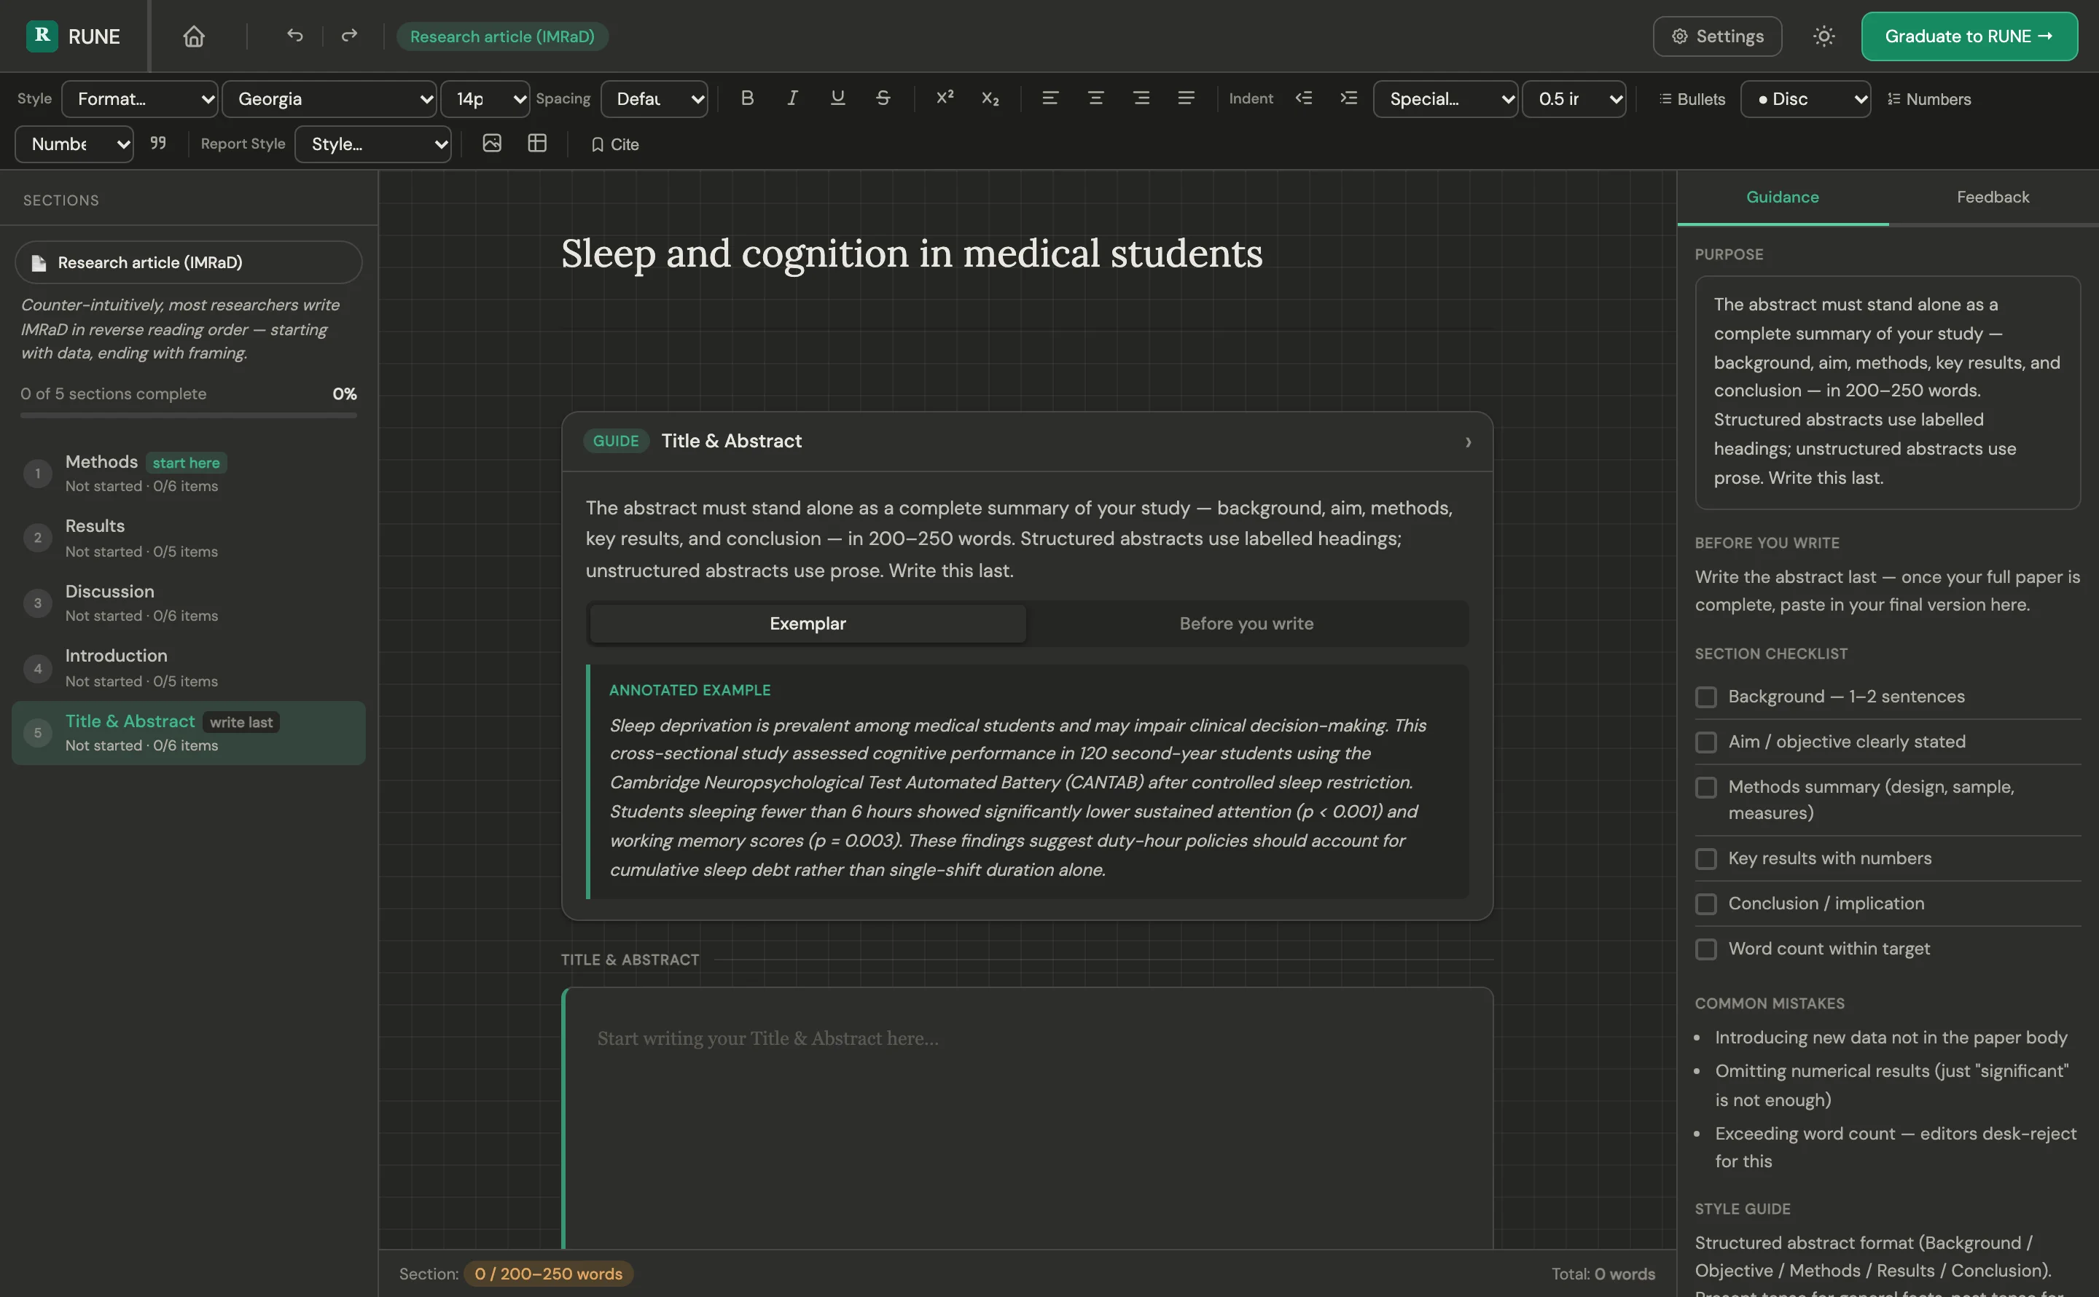Open the Style Format dropdown
The height and width of the screenshot is (1297, 2099).
pyautogui.click(x=140, y=98)
